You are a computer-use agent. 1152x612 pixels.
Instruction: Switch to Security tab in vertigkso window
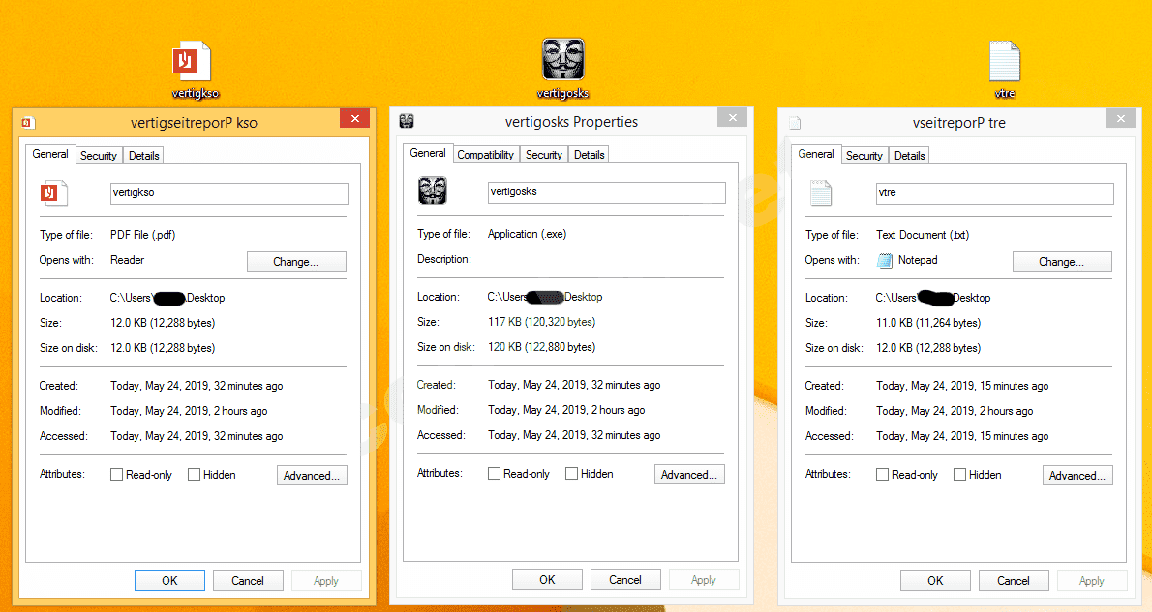click(x=99, y=156)
